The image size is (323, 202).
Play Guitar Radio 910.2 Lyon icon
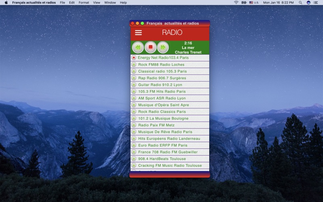pyautogui.click(x=134, y=85)
